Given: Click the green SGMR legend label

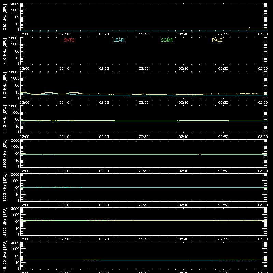Looking at the screenshot, I should click(167, 40).
